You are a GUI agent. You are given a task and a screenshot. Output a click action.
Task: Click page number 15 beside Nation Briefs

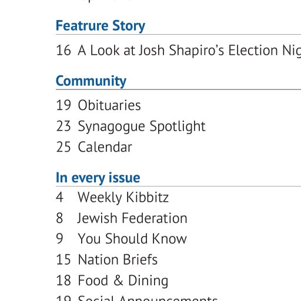coord(63,260)
